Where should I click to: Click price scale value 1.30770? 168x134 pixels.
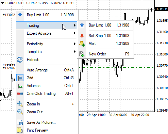tap(162, 66)
